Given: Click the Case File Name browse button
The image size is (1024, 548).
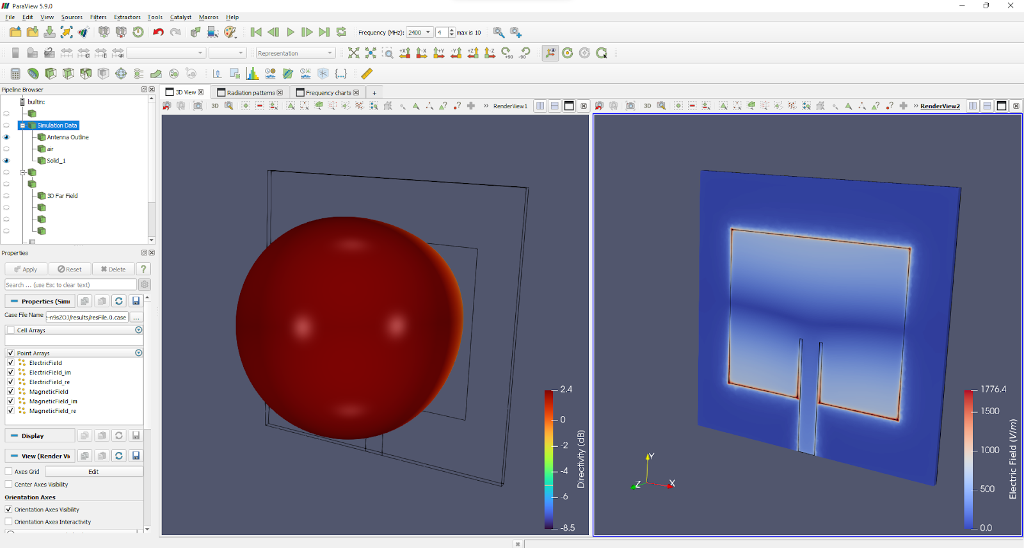Looking at the screenshot, I should click(136, 317).
